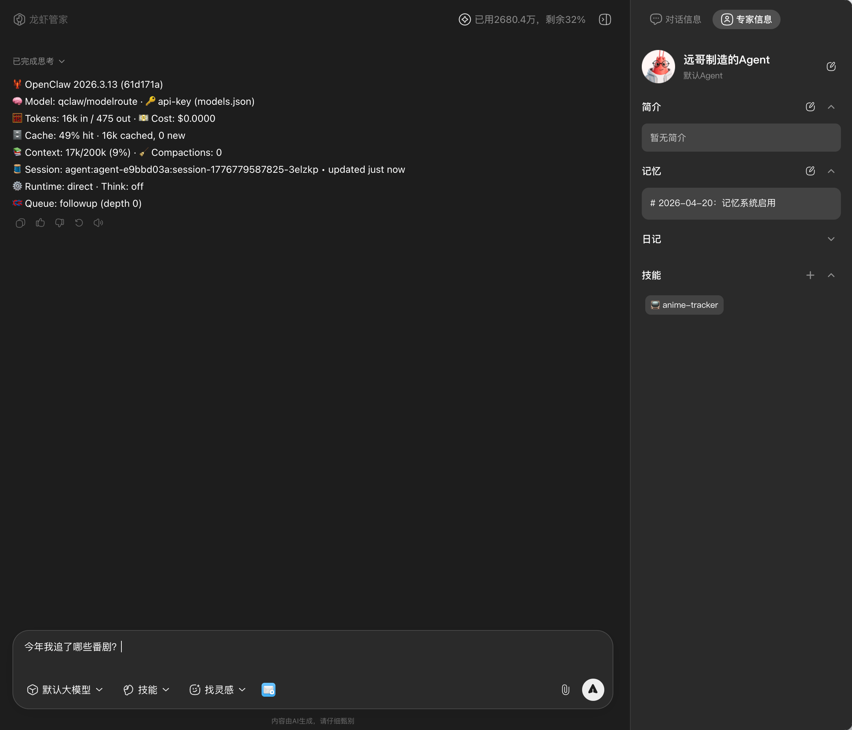Thumbs up the response
The width and height of the screenshot is (852, 730).
[40, 223]
